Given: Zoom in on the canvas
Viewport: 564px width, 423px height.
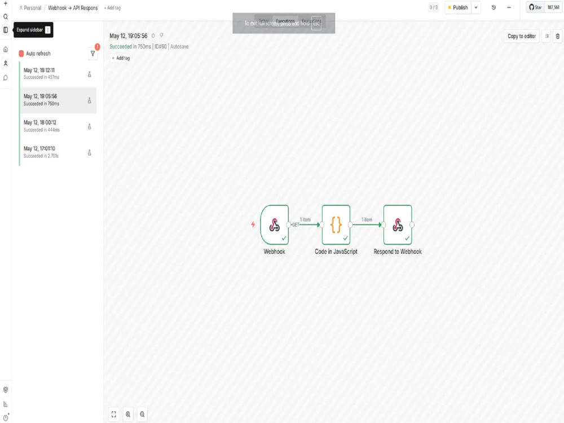Looking at the screenshot, I should [x=128, y=415].
